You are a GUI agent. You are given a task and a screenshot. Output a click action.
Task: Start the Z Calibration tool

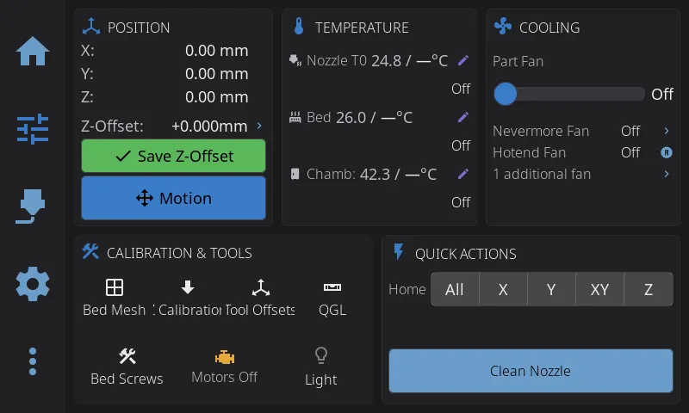tap(188, 298)
